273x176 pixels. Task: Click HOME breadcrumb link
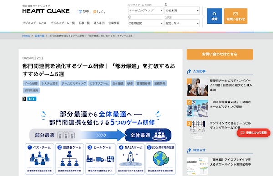26,35
